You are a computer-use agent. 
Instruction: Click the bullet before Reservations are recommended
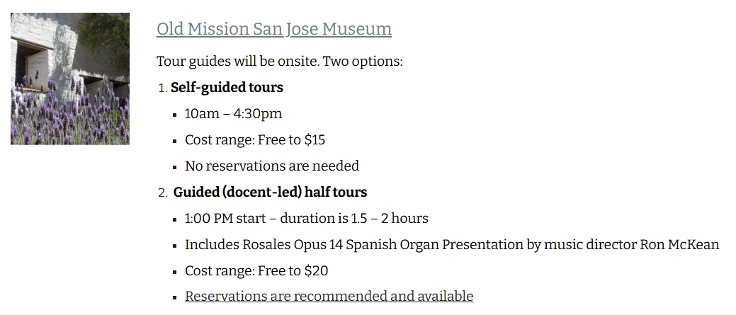tap(174, 297)
